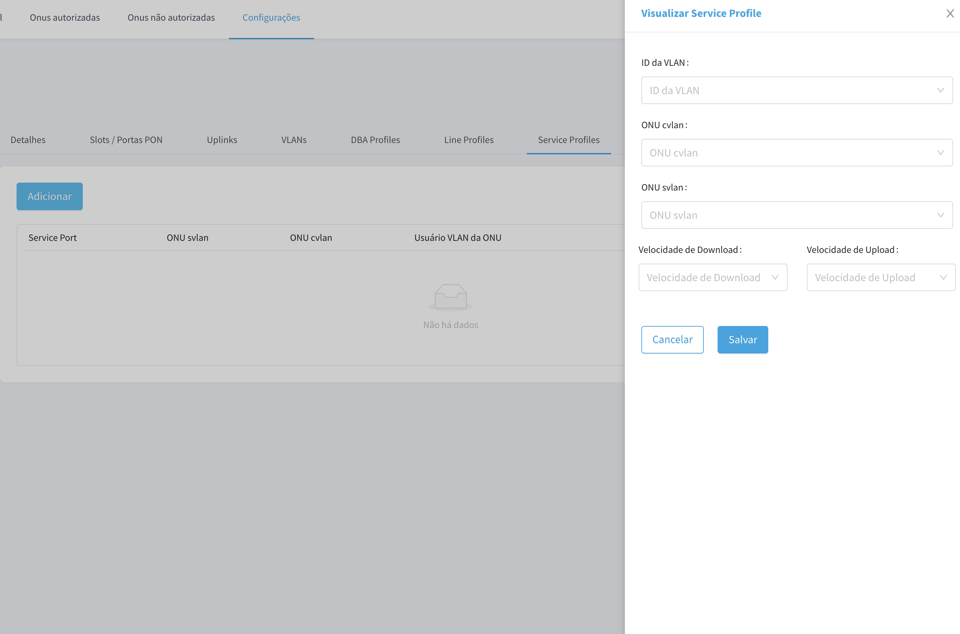Click ONU svlan column header

point(187,238)
